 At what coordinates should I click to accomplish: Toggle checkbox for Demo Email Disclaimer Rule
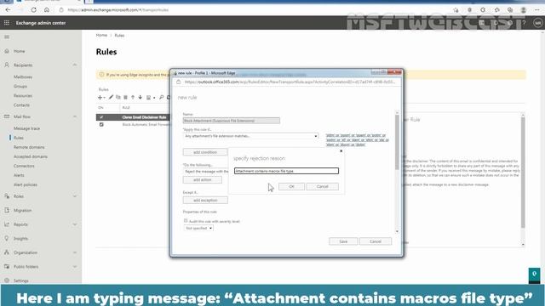click(x=101, y=117)
